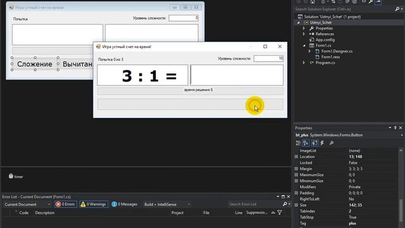Click scroll-up arrow of Properties scrollbar
The width and height of the screenshot is (405, 228).
pyautogui.click(x=401, y=150)
